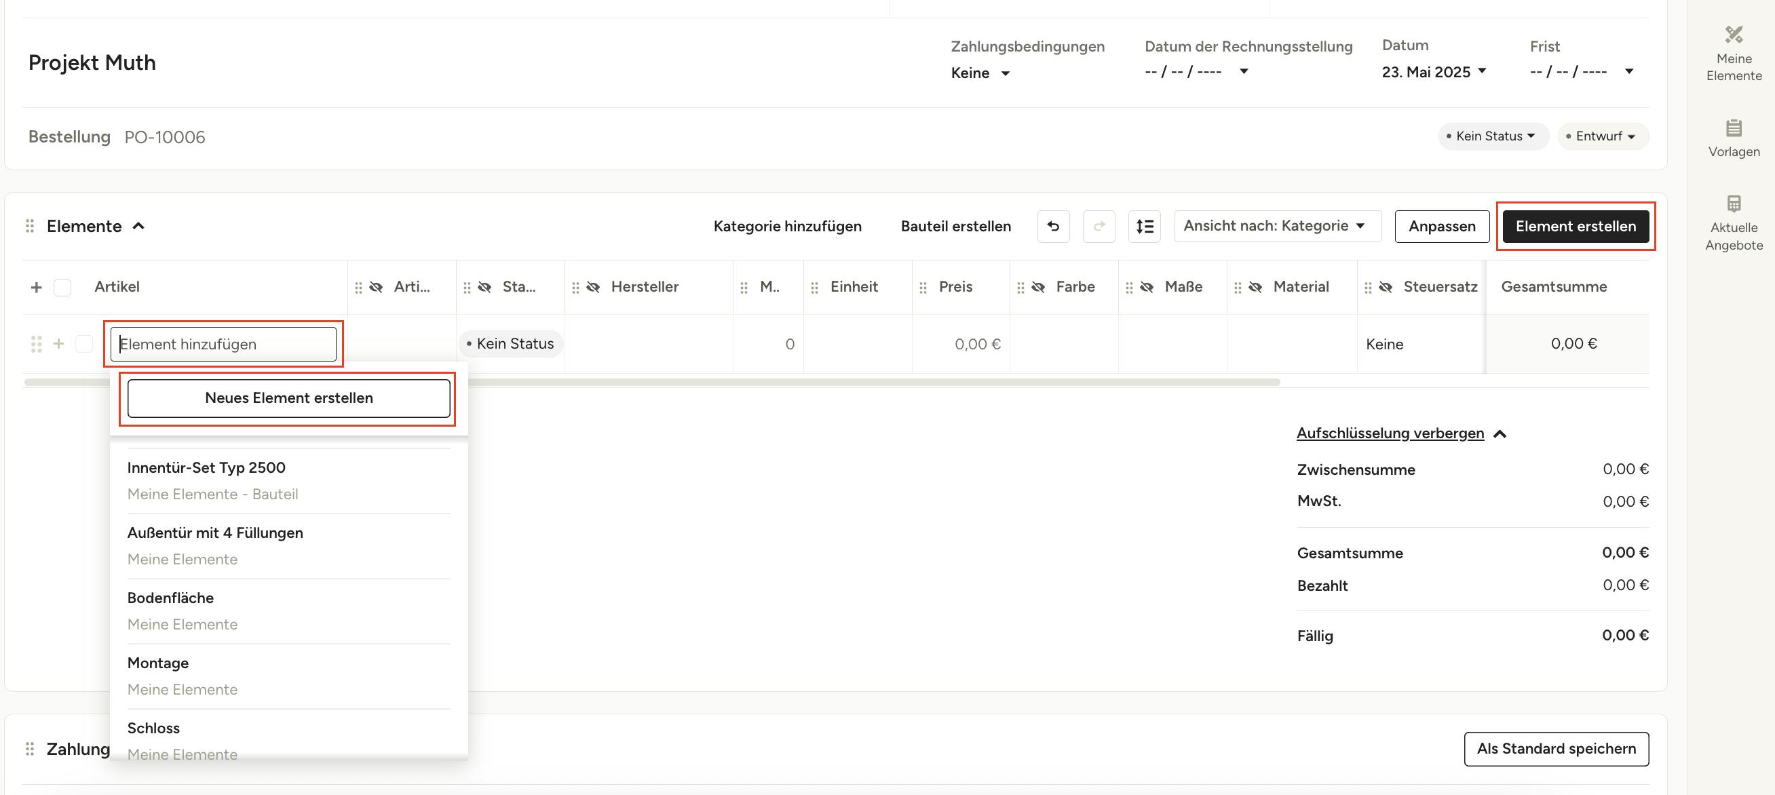Click Aufschlüsselung verbergen link
The image size is (1775, 795).
tap(1390, 433)
